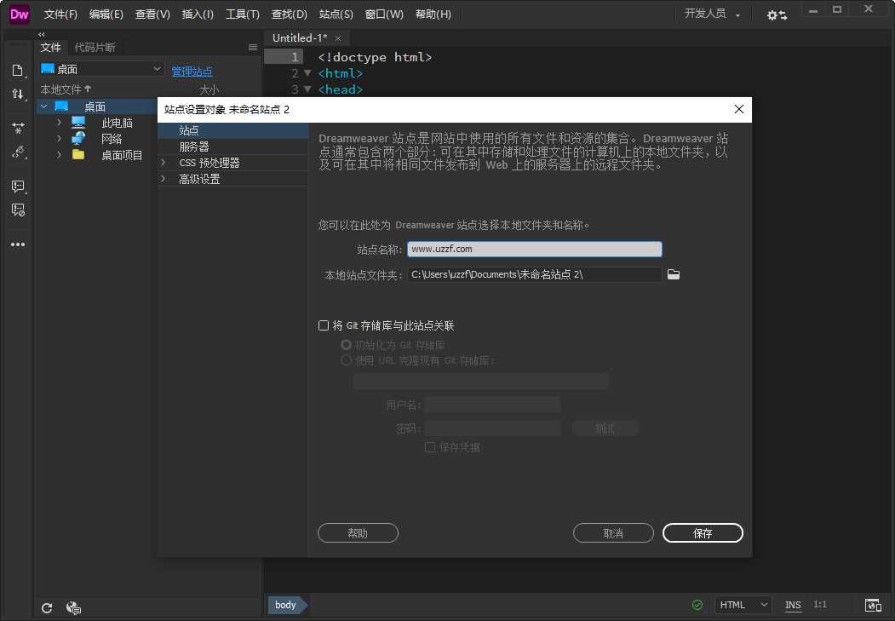
Task: Click the 大小 column header
Action: [x=209, y=89]
